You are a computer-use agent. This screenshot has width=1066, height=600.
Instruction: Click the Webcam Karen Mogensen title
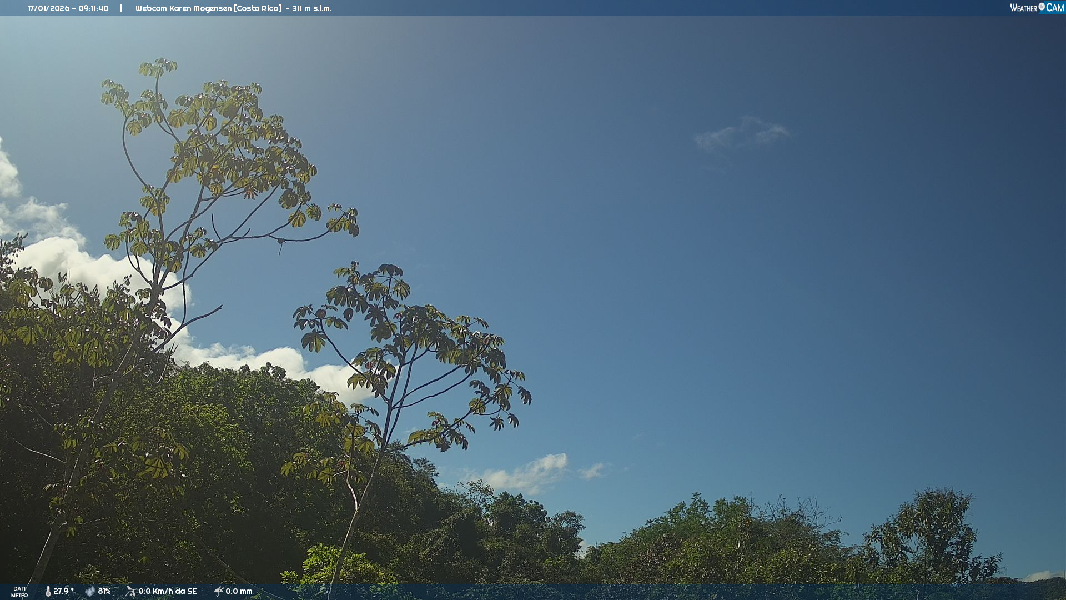click(x=183, y=8)
